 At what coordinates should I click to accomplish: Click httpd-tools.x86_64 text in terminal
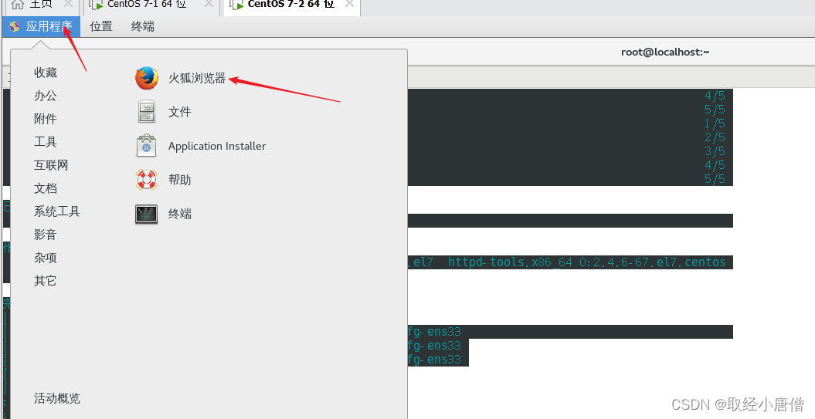click(x=510, y=262)
